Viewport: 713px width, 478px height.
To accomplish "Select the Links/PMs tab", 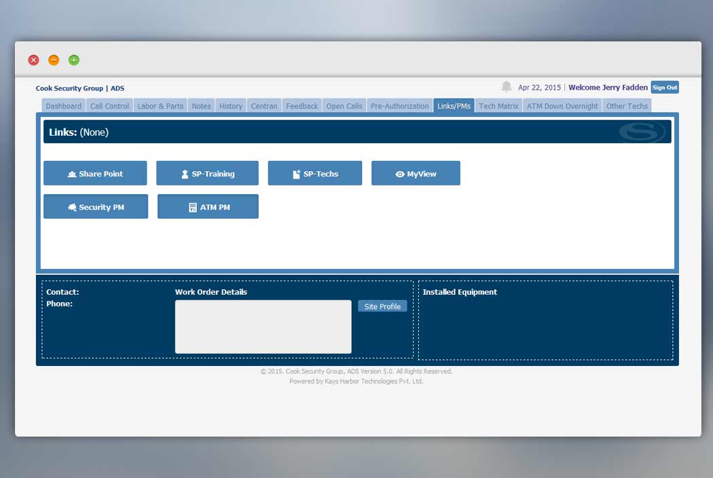I will tap(454, 106).
